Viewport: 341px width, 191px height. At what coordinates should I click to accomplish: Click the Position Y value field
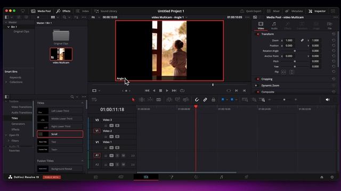[315, 46]
